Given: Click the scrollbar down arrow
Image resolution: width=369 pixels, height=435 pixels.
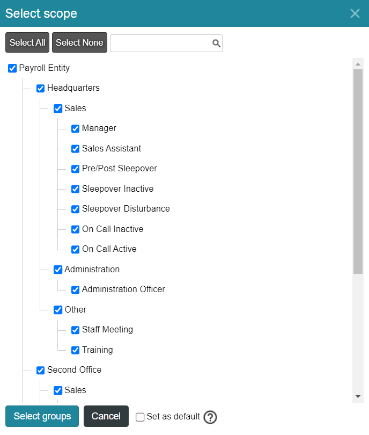Looking at the screenshot, I should pyautogui.click(x=358, y=396).
